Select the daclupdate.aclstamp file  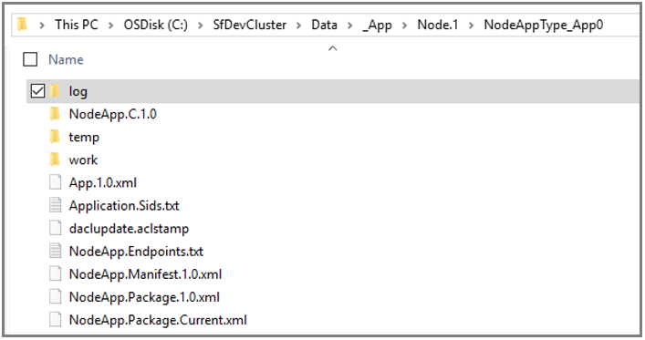[129, 229]
